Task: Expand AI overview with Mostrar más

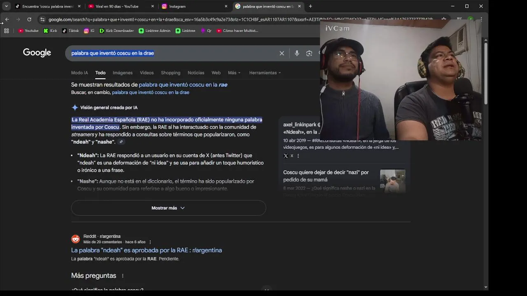Action: pyautogui.click(x=168, y=208)
